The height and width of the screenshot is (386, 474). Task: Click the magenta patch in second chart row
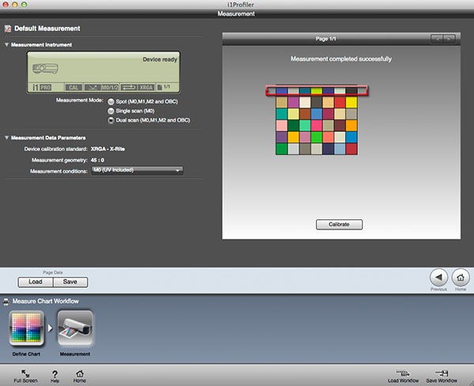click(x=293, y=102)
